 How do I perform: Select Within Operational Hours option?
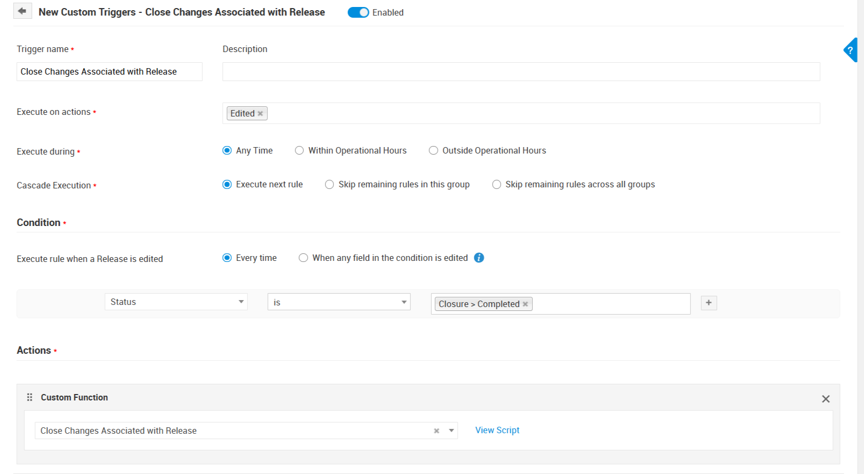coord(299,150)
